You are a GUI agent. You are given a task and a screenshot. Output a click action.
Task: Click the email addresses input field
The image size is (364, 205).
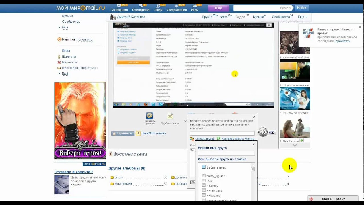222,133
